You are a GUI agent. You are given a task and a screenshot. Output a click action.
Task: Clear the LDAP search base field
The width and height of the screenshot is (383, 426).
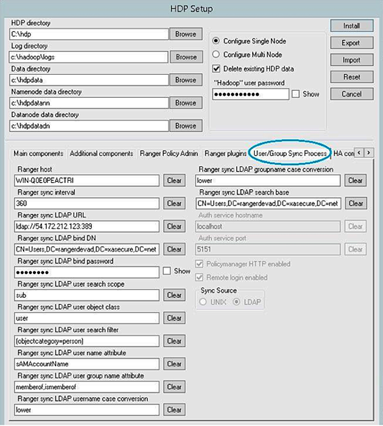(x=356, y=203)
